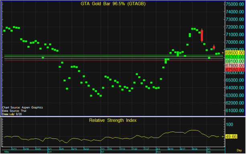The image size is (246, 154).
Task: Select the light green 68100.00 level tag
Action: coord(235,61)
